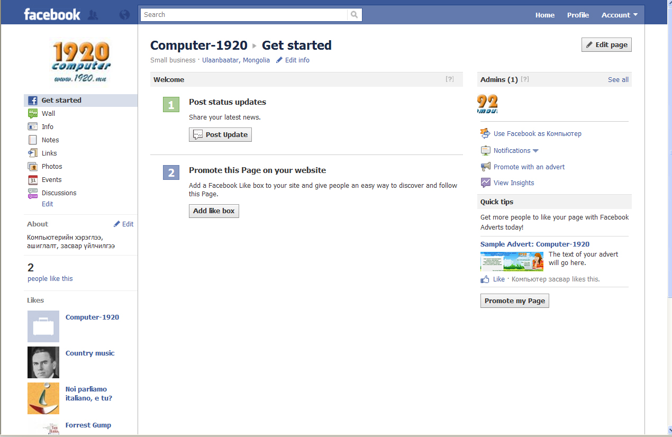This screenshot has width=672, height=437.
Task: Click the Use Facebook as Компьютер icon
Action: (x=485, y=134)
